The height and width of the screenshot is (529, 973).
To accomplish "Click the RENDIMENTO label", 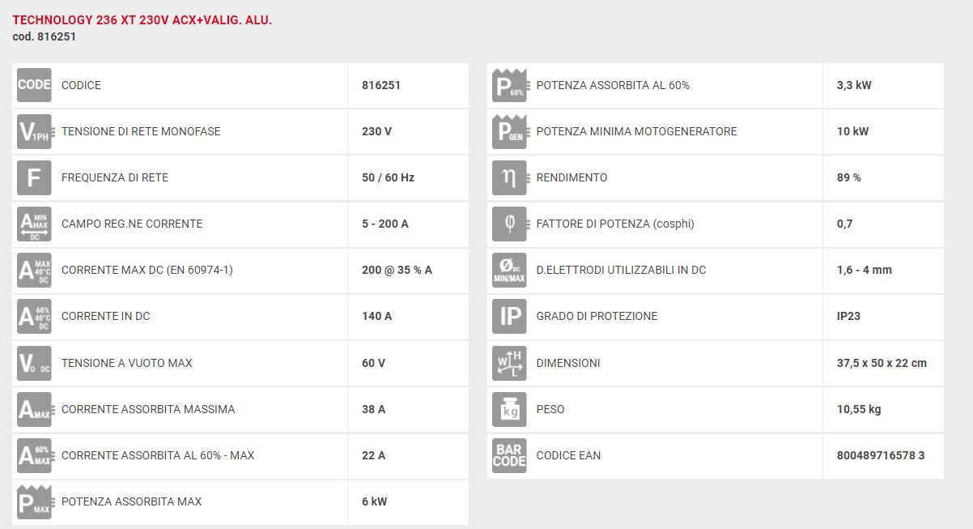I will point(571,177).
